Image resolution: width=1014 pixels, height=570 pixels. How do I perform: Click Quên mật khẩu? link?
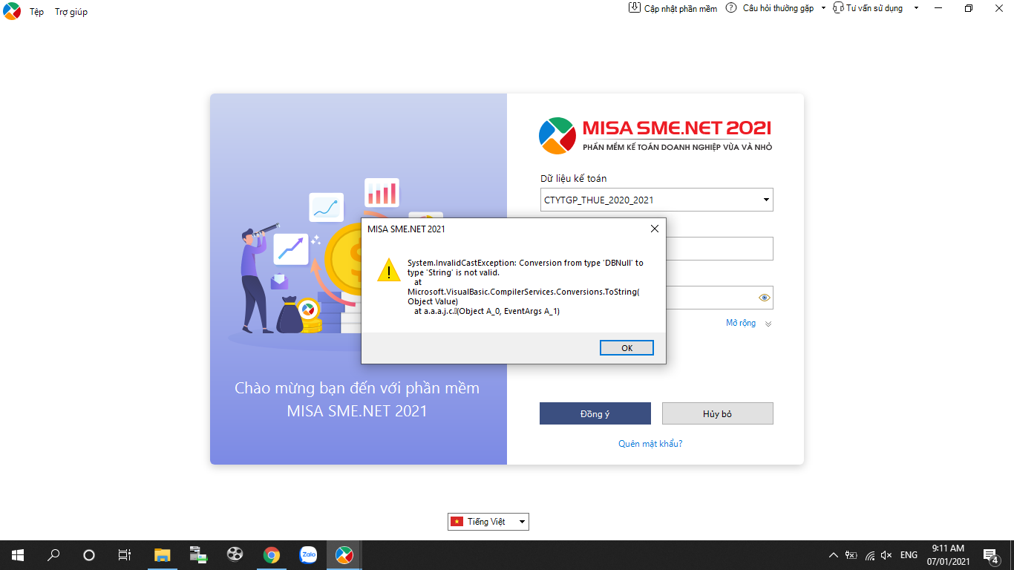[650, 444]
